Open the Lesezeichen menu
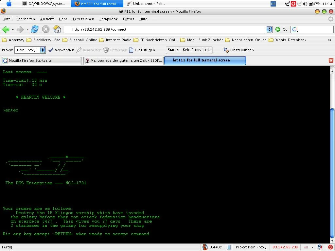 [83, 19]
